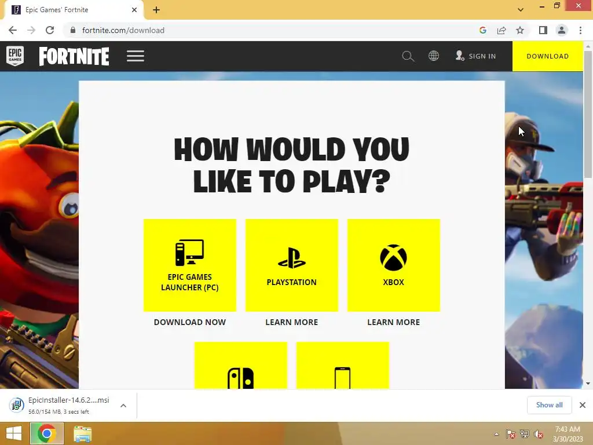The width and height of the screenshot is (593, 445).
Task: Click the browser forward arrow
Action: [x=31, y=30]
